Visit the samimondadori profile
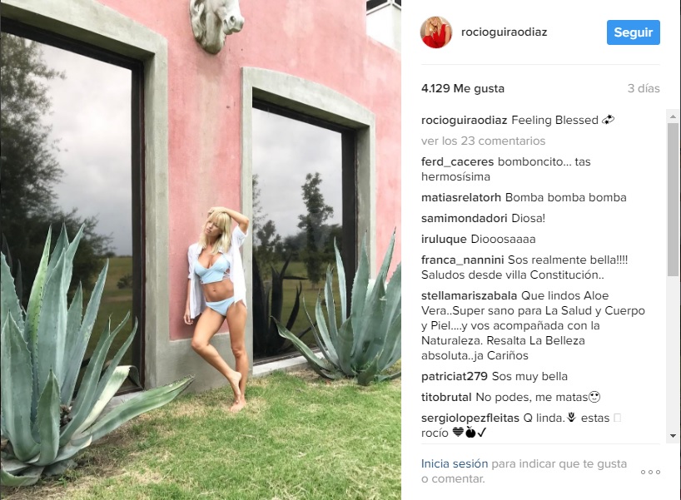The height and width of the screenshot is (500, 681). 464,218
